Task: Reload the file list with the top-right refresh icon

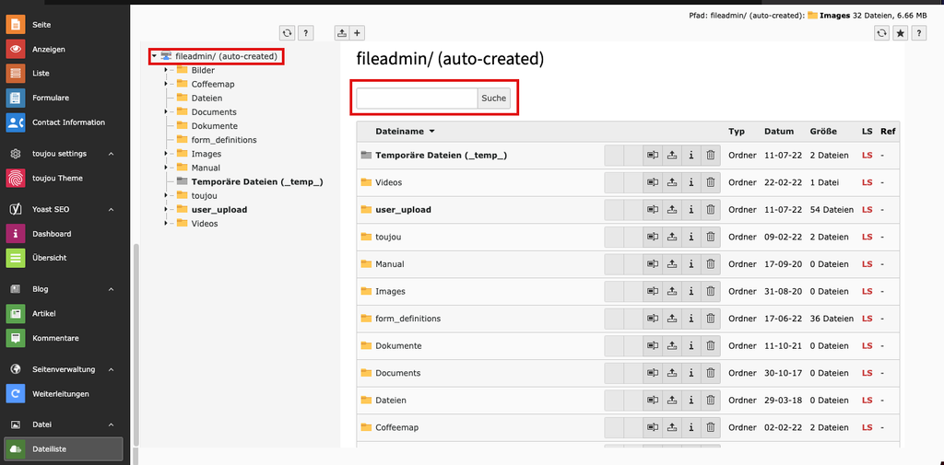Action: pyautogui.click(x=882, y=33)
